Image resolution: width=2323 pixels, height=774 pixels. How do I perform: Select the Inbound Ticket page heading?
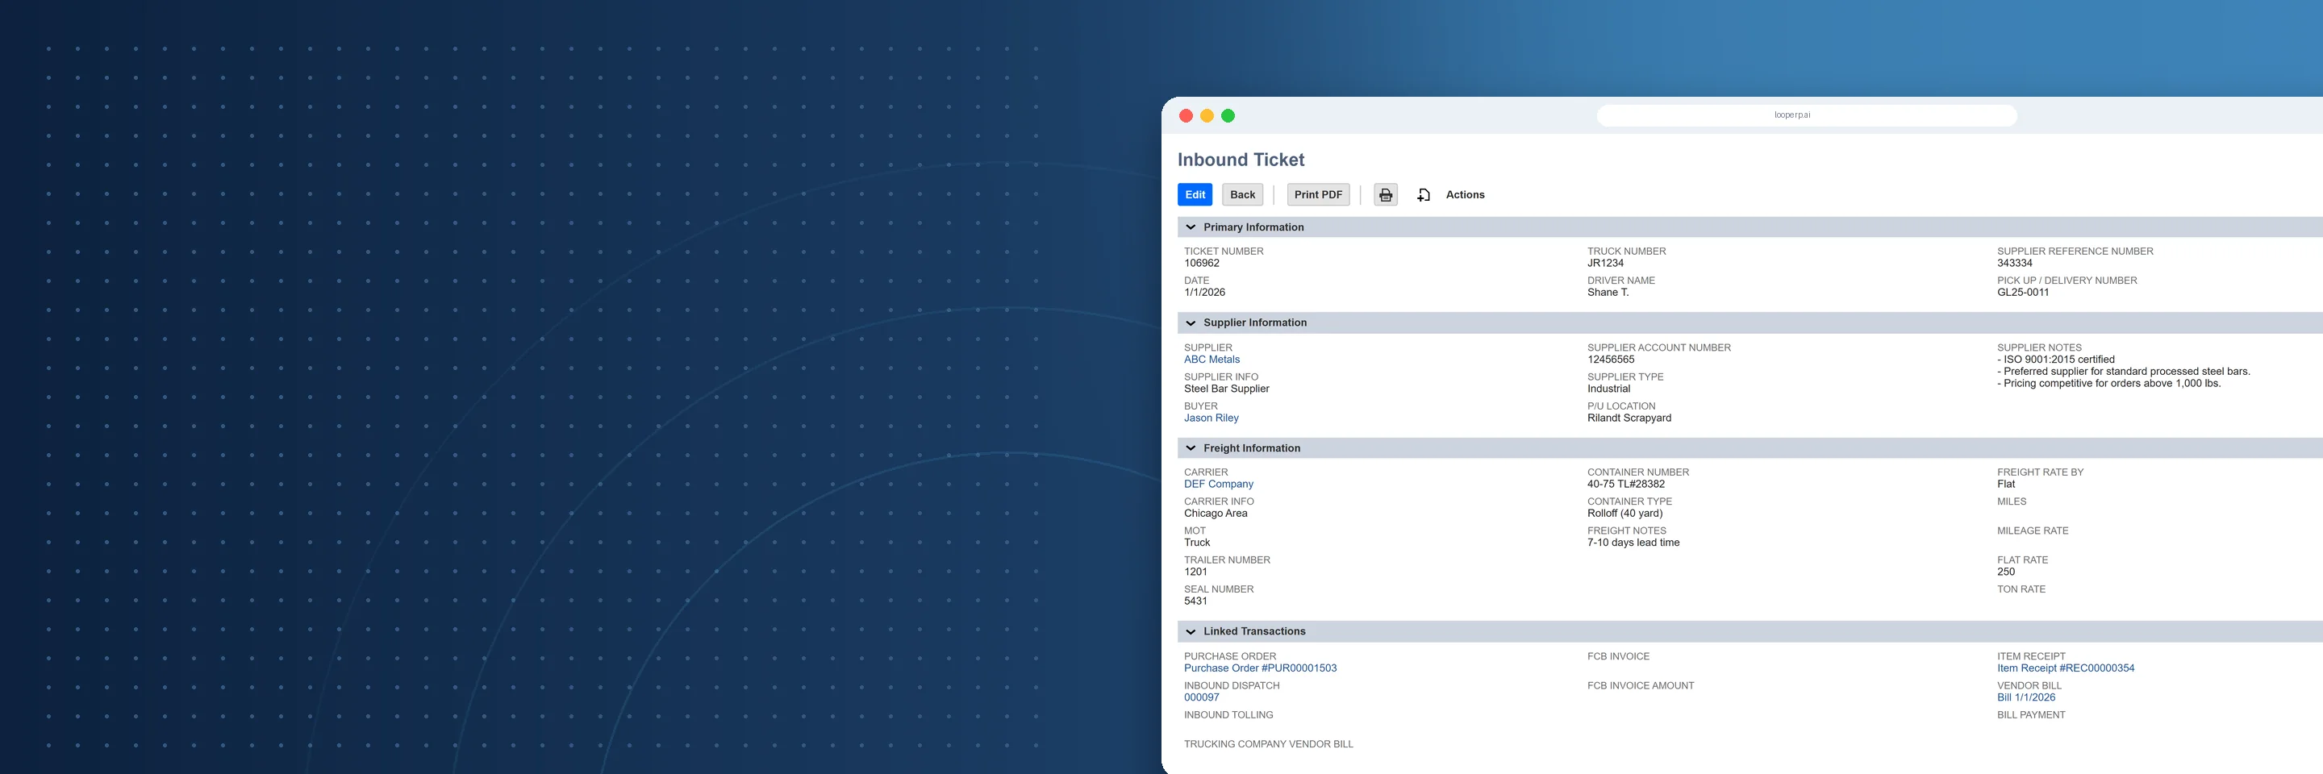click(1241, 160)
